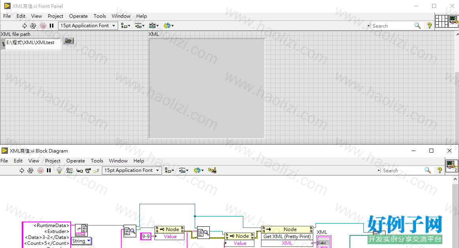
Task: Open Project menu in Block Diagram
Action: pyautogui.click(x=53, y=160)
